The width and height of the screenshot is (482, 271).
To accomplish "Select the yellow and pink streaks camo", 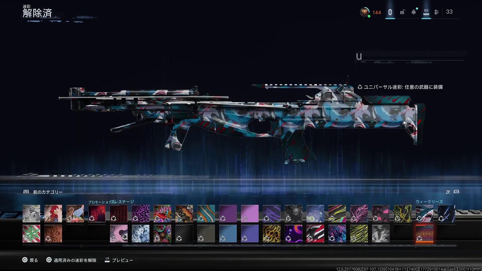I will [337, 213].
